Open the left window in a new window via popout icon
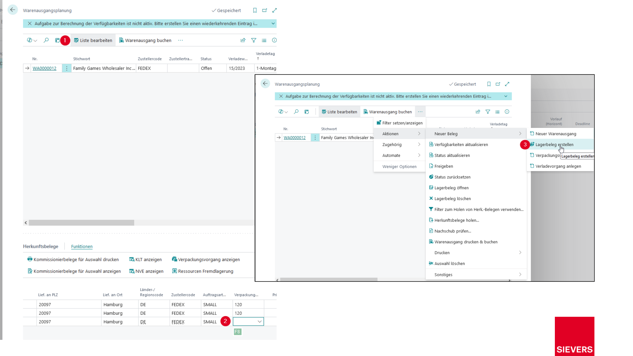Screen dimensions: 633x356 click(264, 11)
